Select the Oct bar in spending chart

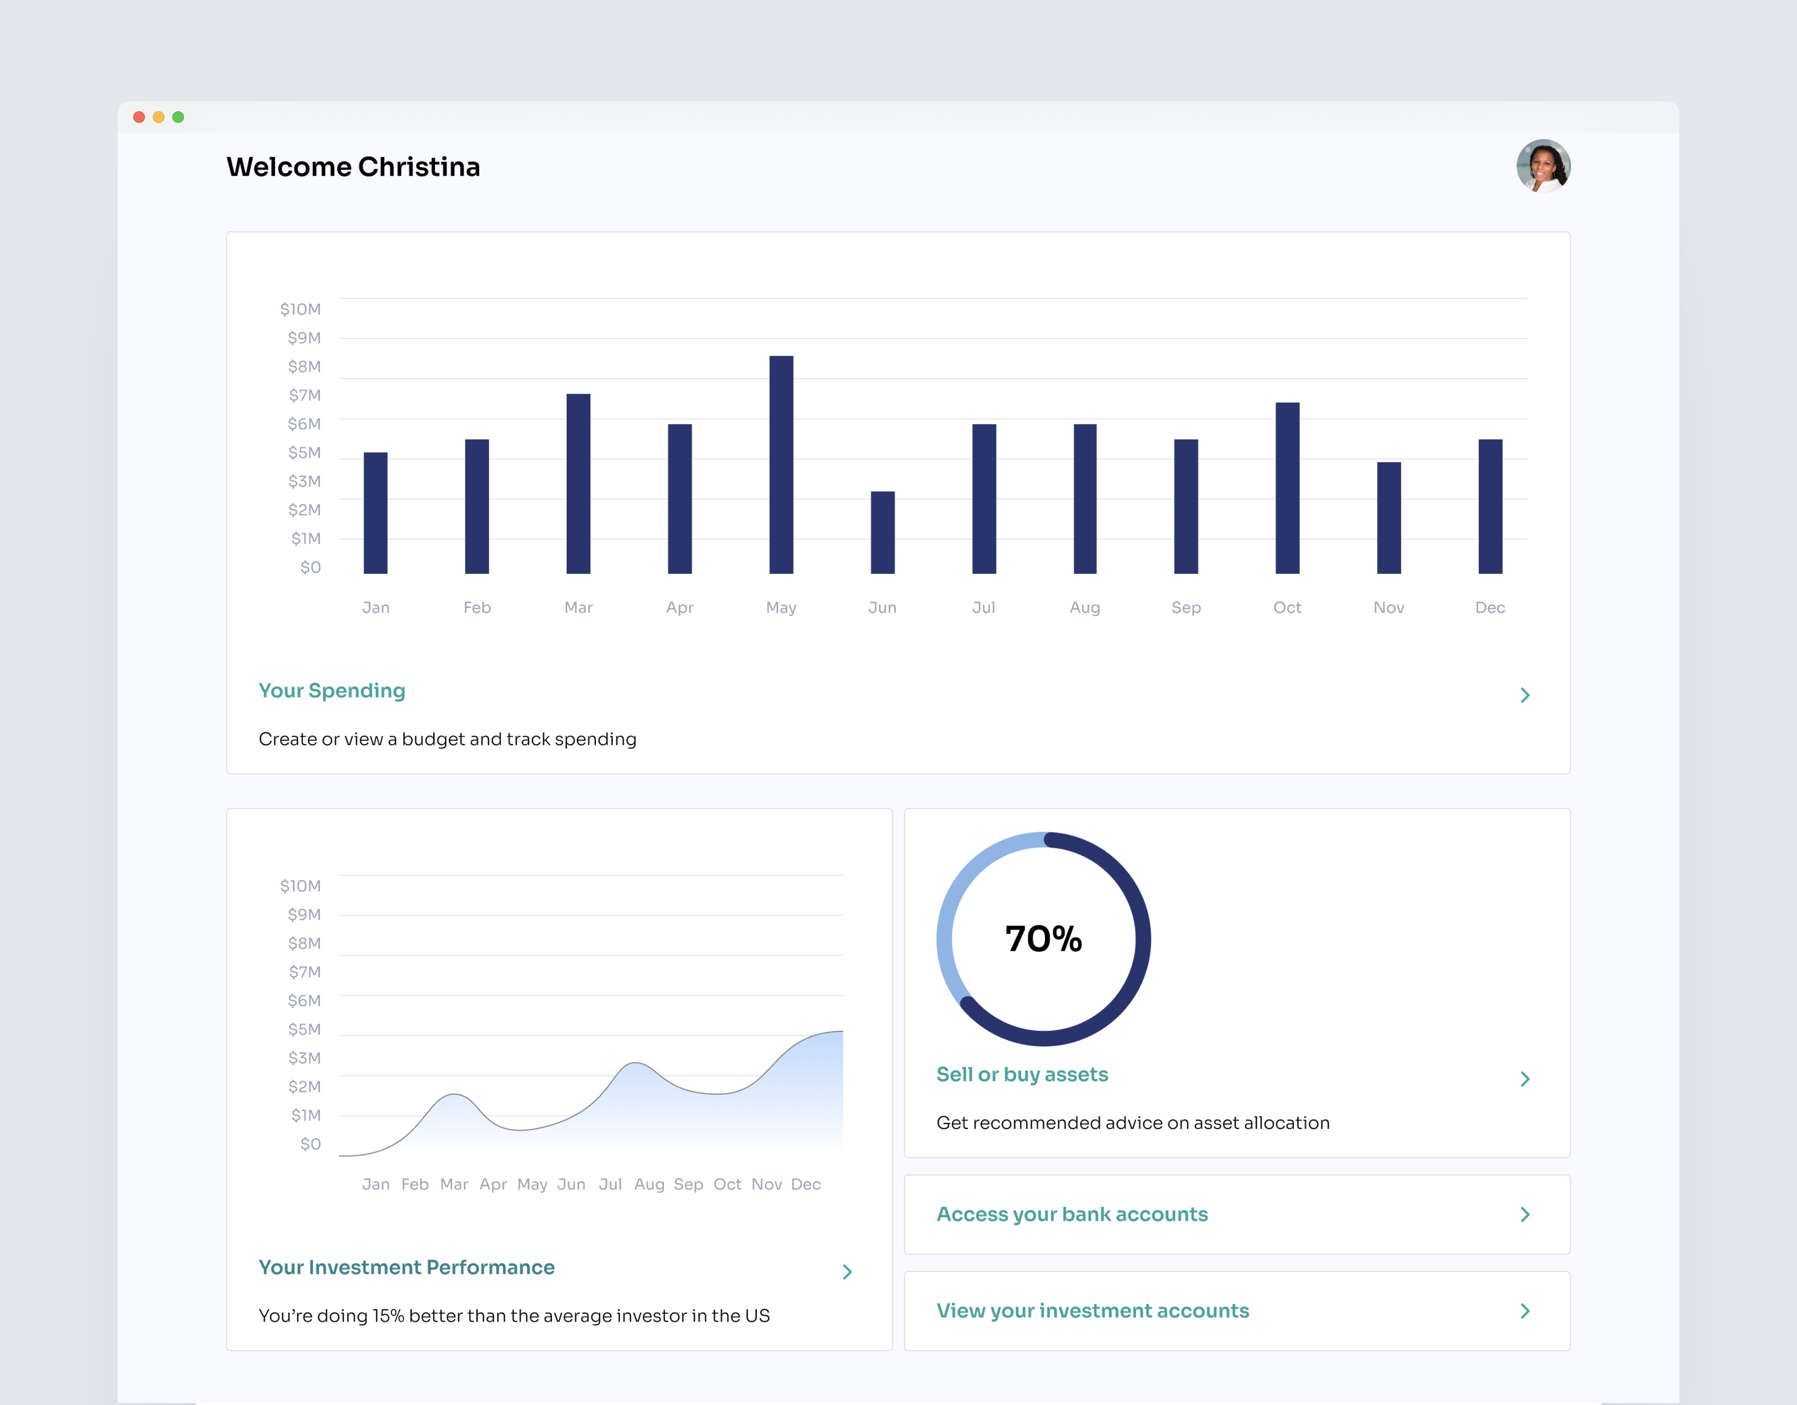[1287, 488]
